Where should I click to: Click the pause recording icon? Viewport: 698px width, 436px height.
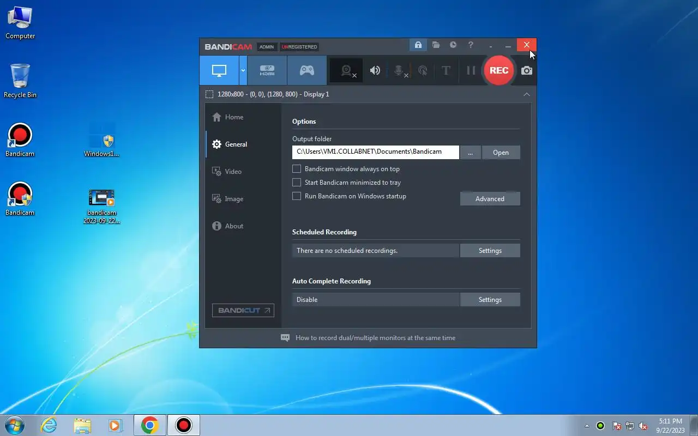471,70
